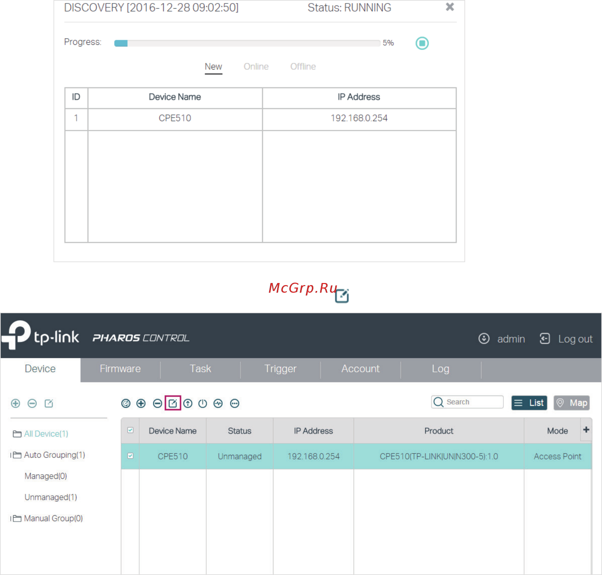Delete selected device via toolbar minus icon
This screenshot has width=602, height=575.
click(x=157, y=403)
